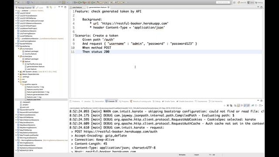
Task: Click Collapse All icon in Package Explorer
Action: [48, 7]
